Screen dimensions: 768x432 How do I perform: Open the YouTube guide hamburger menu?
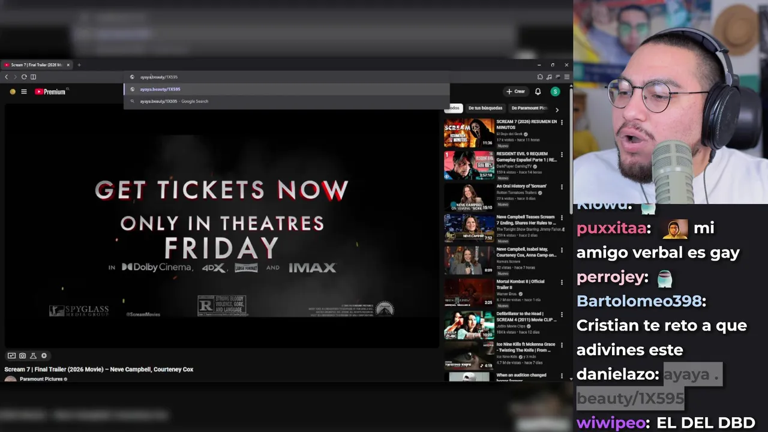[x=24, y=92]
